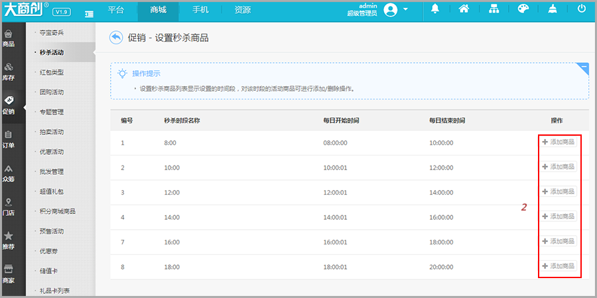
Task: Select 秒杀活动 in the submenu
Action: (x=51, y=52)
